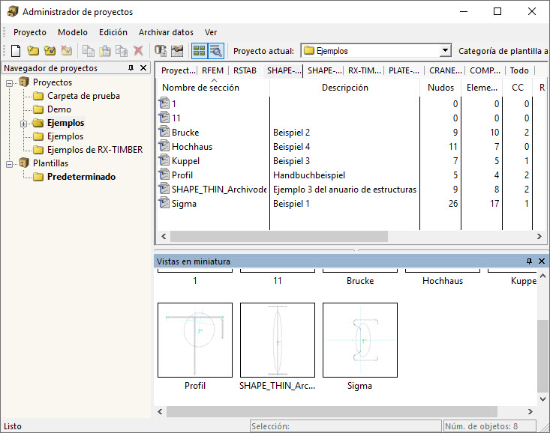Click the link folder toolbar icon
Image resolution: width=550 pixels, height=433 pixels.
(x=50, y=51)
